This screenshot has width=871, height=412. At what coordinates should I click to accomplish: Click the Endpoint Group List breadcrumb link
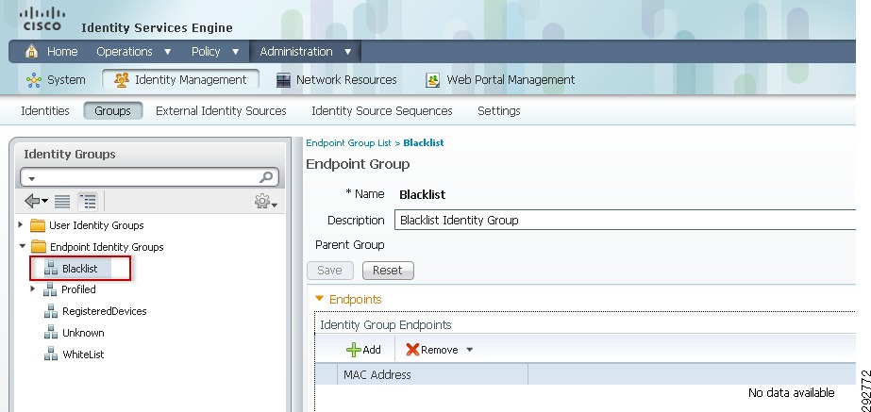349,142
